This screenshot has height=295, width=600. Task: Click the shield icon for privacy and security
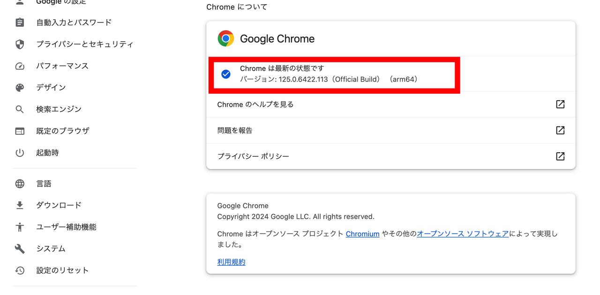[x=20, y=44]
